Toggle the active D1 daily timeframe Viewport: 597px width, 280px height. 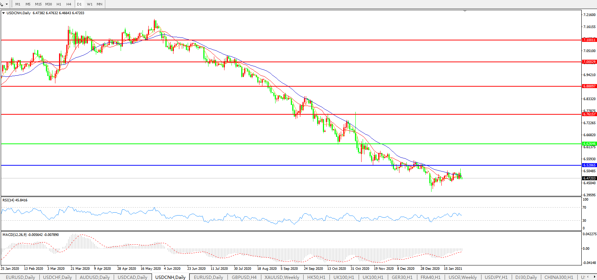79,4
